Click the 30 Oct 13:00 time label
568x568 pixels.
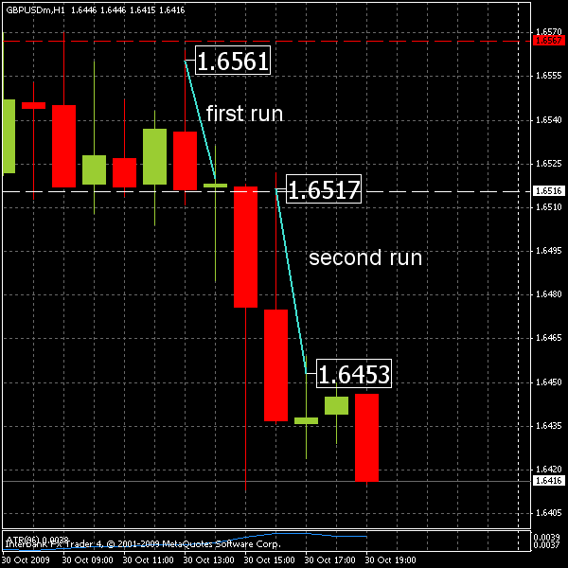coord(208,560)
